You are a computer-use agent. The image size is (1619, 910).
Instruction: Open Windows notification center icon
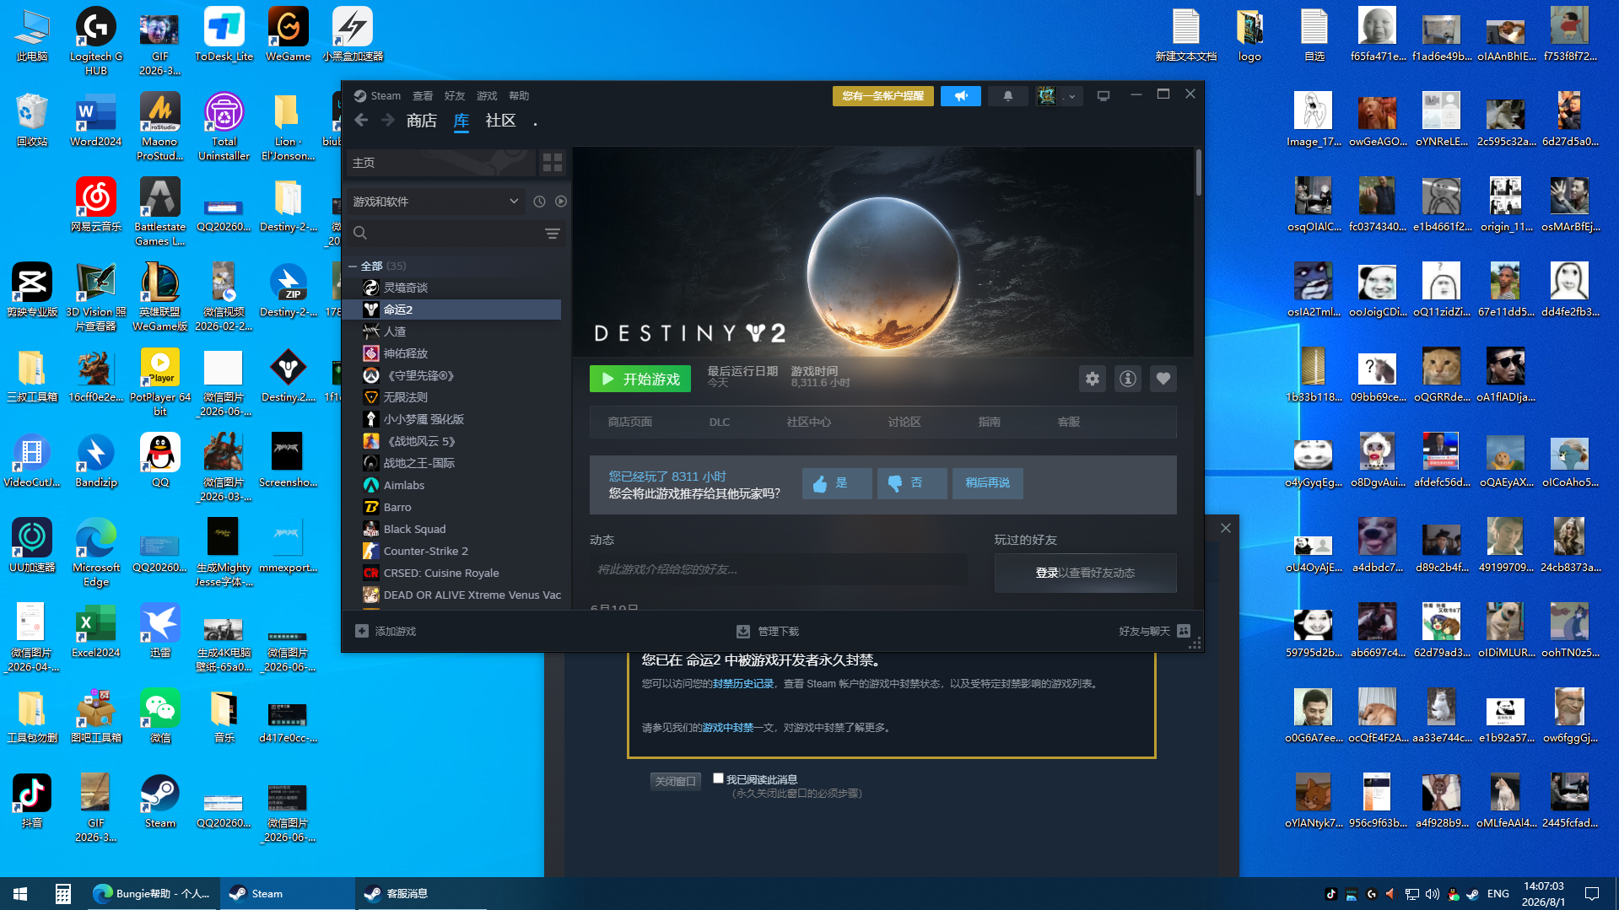click(x=1592, y=894)
